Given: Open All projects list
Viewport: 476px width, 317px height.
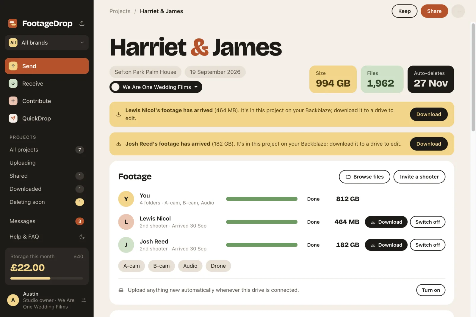Looking at the screenshot, I should point(47,150).
